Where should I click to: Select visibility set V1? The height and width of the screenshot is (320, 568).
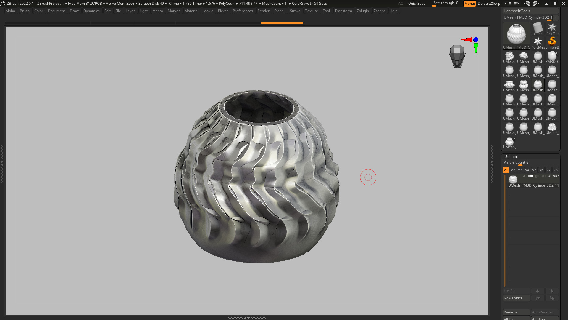coord(506,170)
